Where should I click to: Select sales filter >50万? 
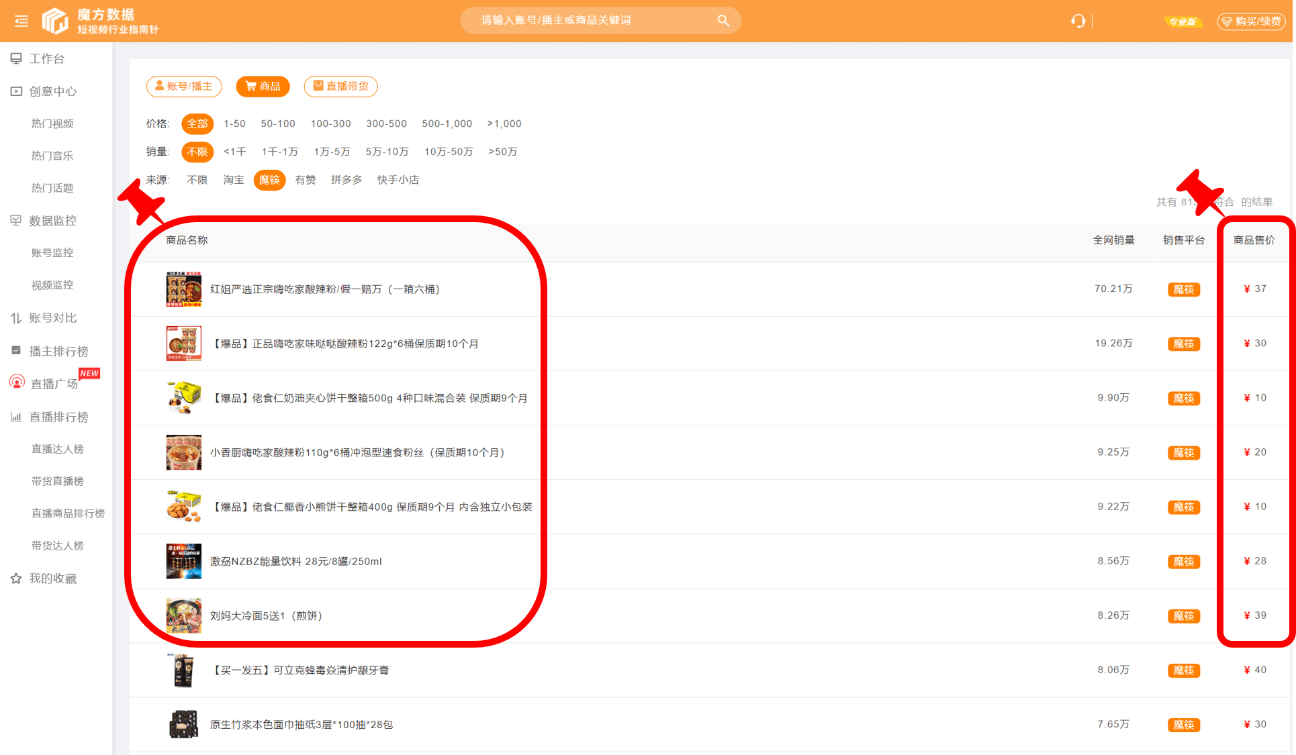pos(503,152)
